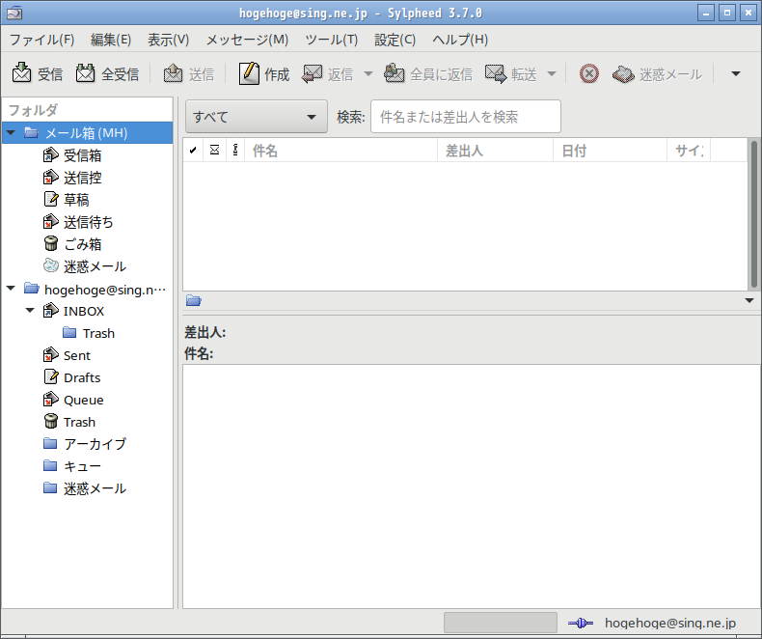Image resolution: width=762 pixels, height=639 pixels.
Task: Click the 送信 send icon
Action: pyautogui.click(x=173, y=74)
